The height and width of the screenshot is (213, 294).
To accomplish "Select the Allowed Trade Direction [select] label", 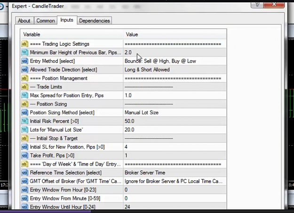I will (64, 70).
